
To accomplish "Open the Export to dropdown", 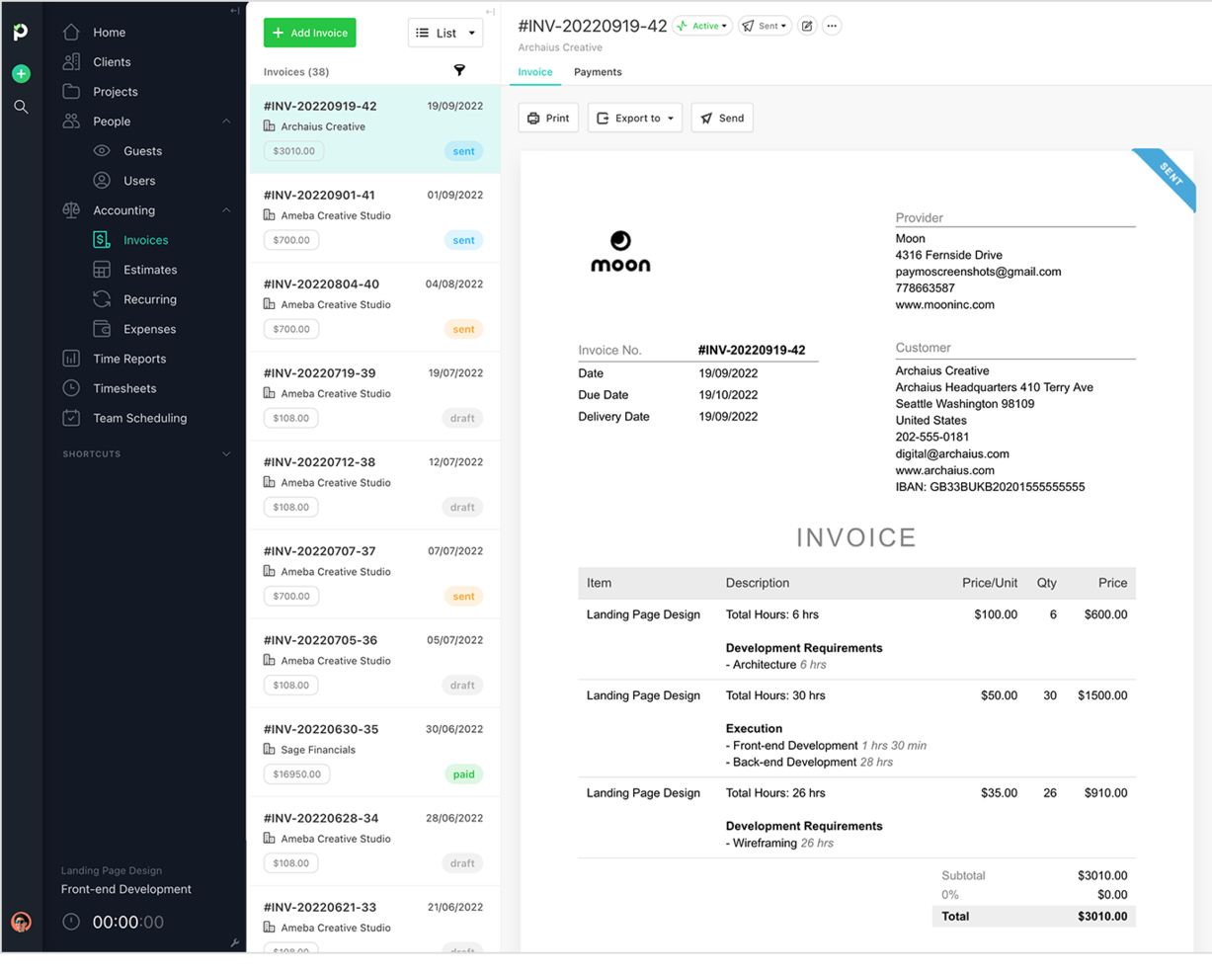I will [x=634, y=118].
